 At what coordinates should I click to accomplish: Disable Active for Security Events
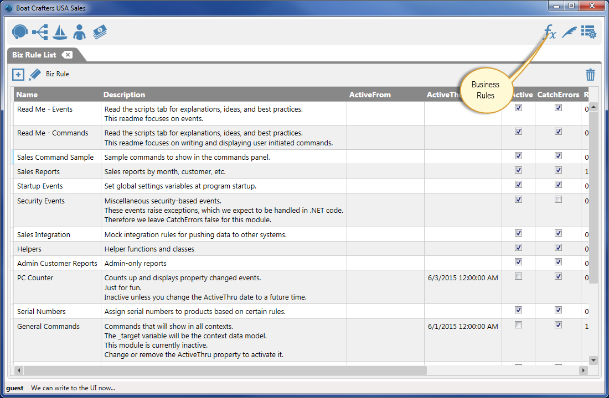519,200
